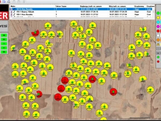Image resolution: width=161 pixels, height=121 pixels.
Task: Sort by Tekrar Sayısı column header
Action: 62,6
